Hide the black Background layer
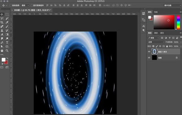The width and height of the screenshot is (182, 115). click(149, 58)
